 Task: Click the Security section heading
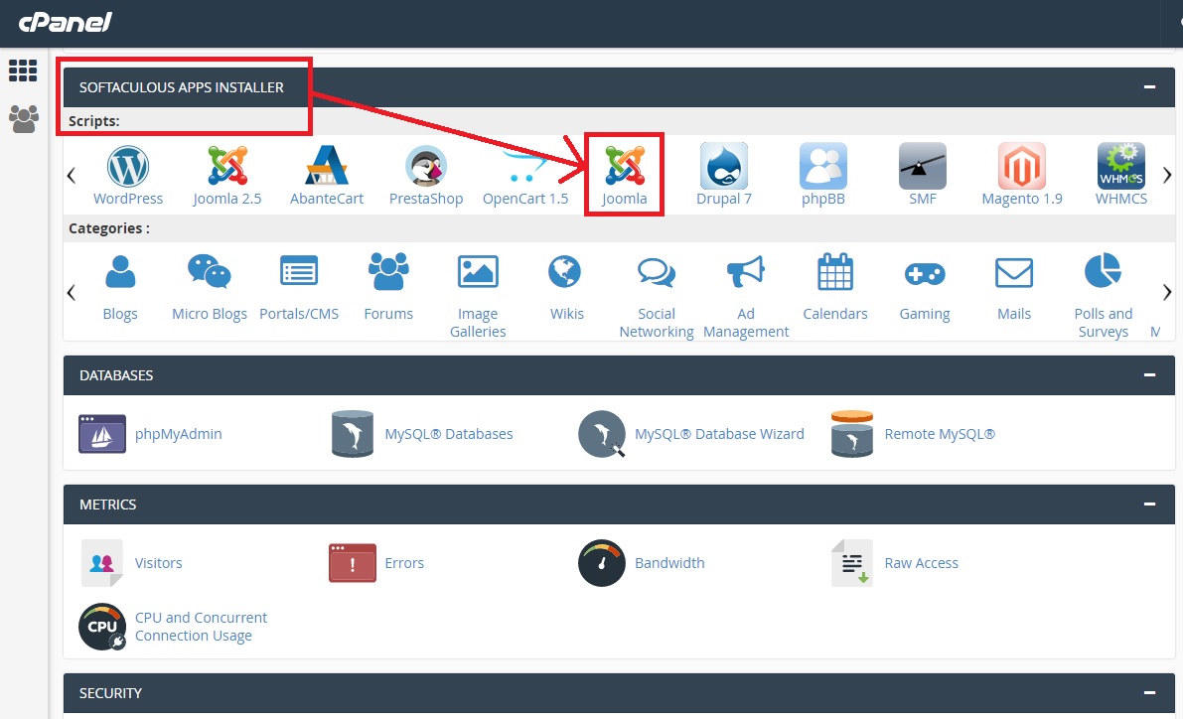pyautogui.click(x=110, y=692)
